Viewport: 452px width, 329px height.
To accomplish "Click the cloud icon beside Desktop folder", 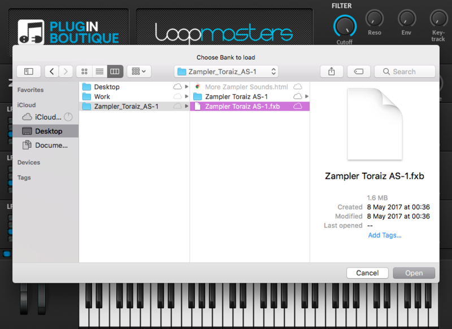I will coord(177,87).
